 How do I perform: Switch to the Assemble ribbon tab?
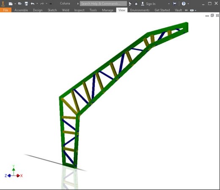click(x=21, y=10)
